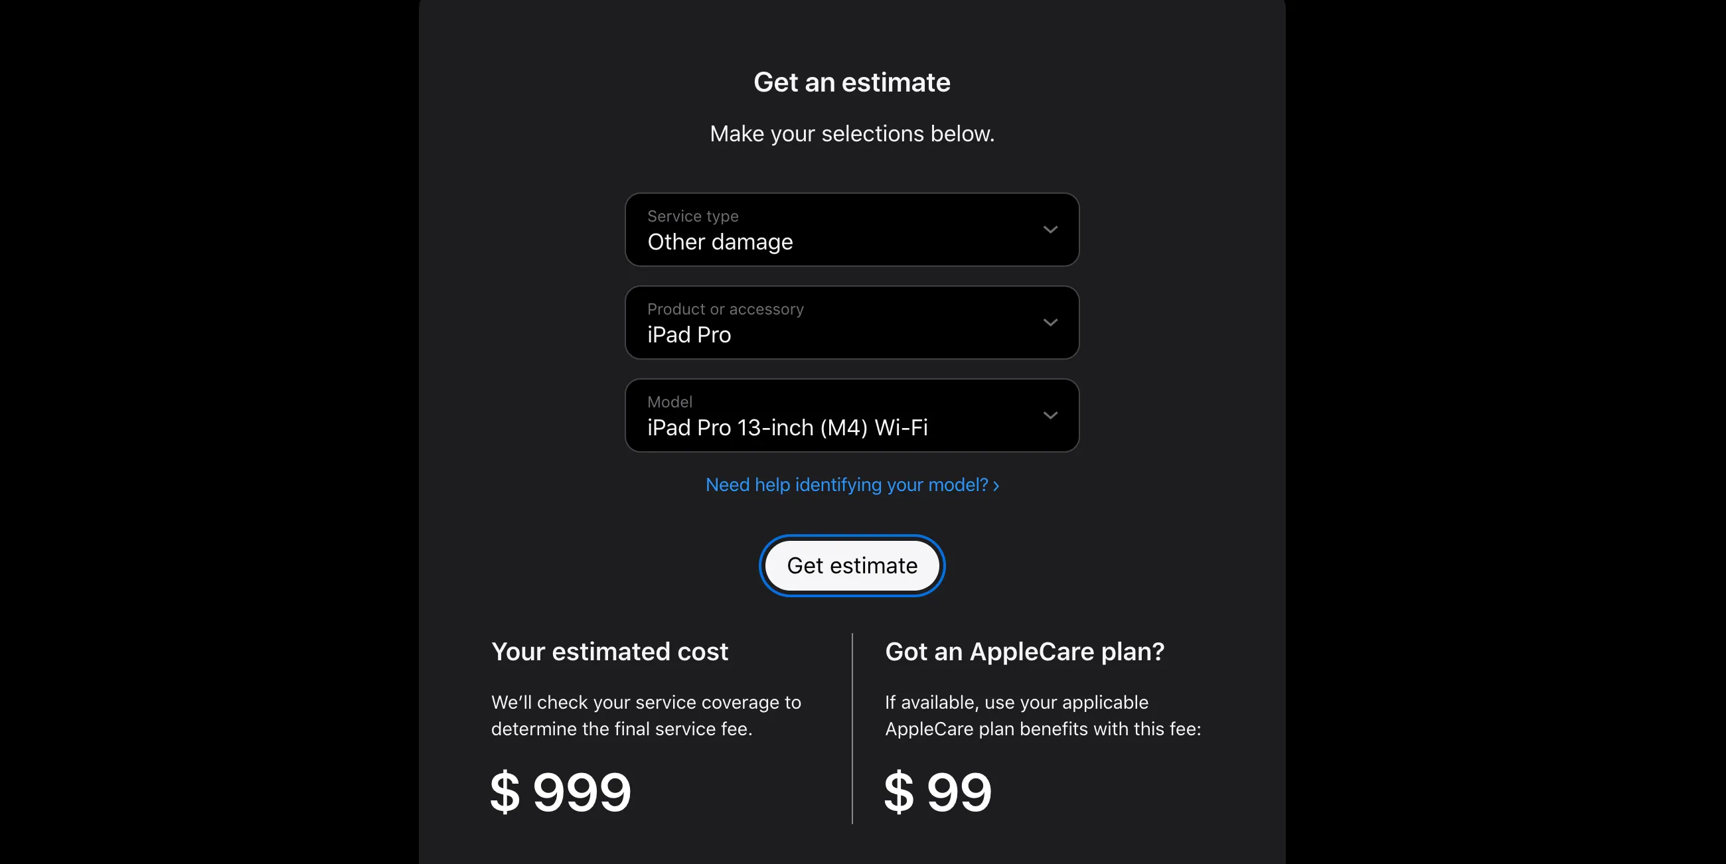The width and height of the screenshot is (1726, 864).
Task: Click the Service type field label
Action: (x=692, y=216)
